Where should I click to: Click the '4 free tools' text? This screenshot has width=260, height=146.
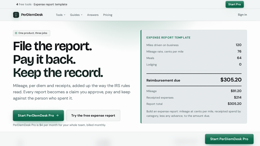tap(24, 4)
